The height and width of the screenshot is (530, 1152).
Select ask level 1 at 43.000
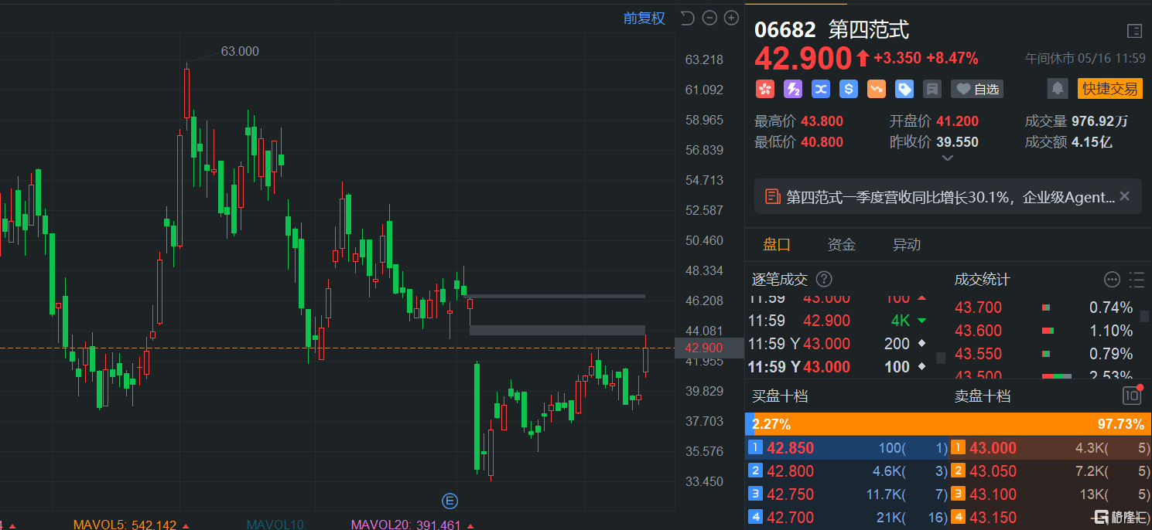(x=1050, y=448)
